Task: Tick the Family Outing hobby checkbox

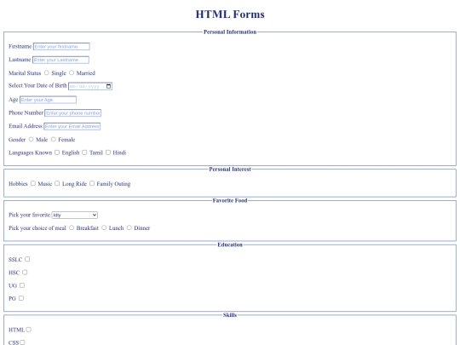Action: (x=92, y=183)
